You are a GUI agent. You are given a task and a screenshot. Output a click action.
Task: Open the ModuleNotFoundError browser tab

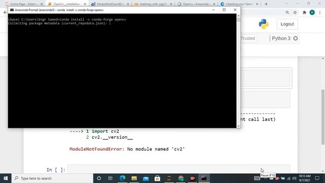[110, 4]
